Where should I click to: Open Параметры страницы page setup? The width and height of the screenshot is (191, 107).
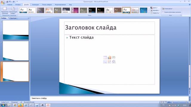(5, 11)
